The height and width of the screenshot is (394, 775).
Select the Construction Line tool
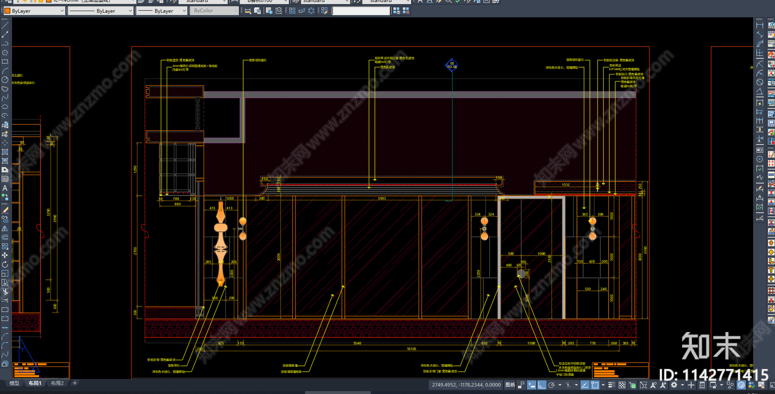[5, 34]
